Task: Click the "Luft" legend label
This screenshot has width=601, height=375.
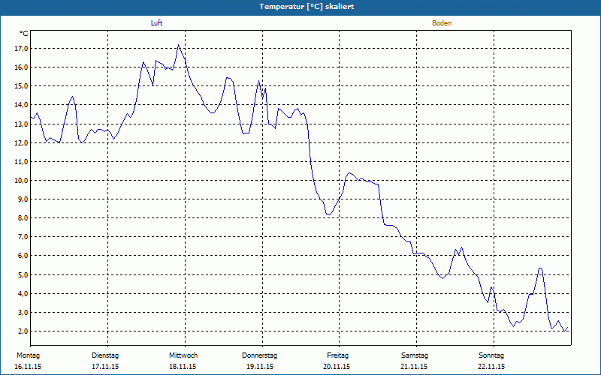Action: pos(156,23)
